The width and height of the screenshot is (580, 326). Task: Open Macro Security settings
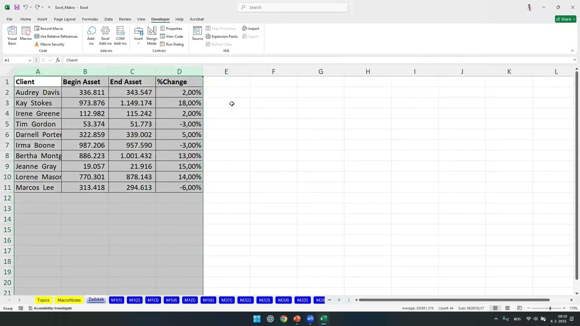coord(49,44)
